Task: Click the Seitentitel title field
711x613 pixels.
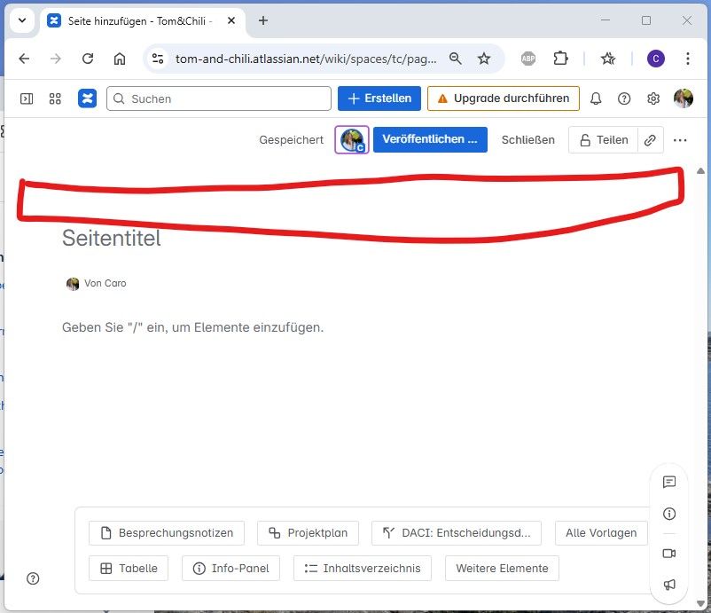Action: tap(112, 238)
